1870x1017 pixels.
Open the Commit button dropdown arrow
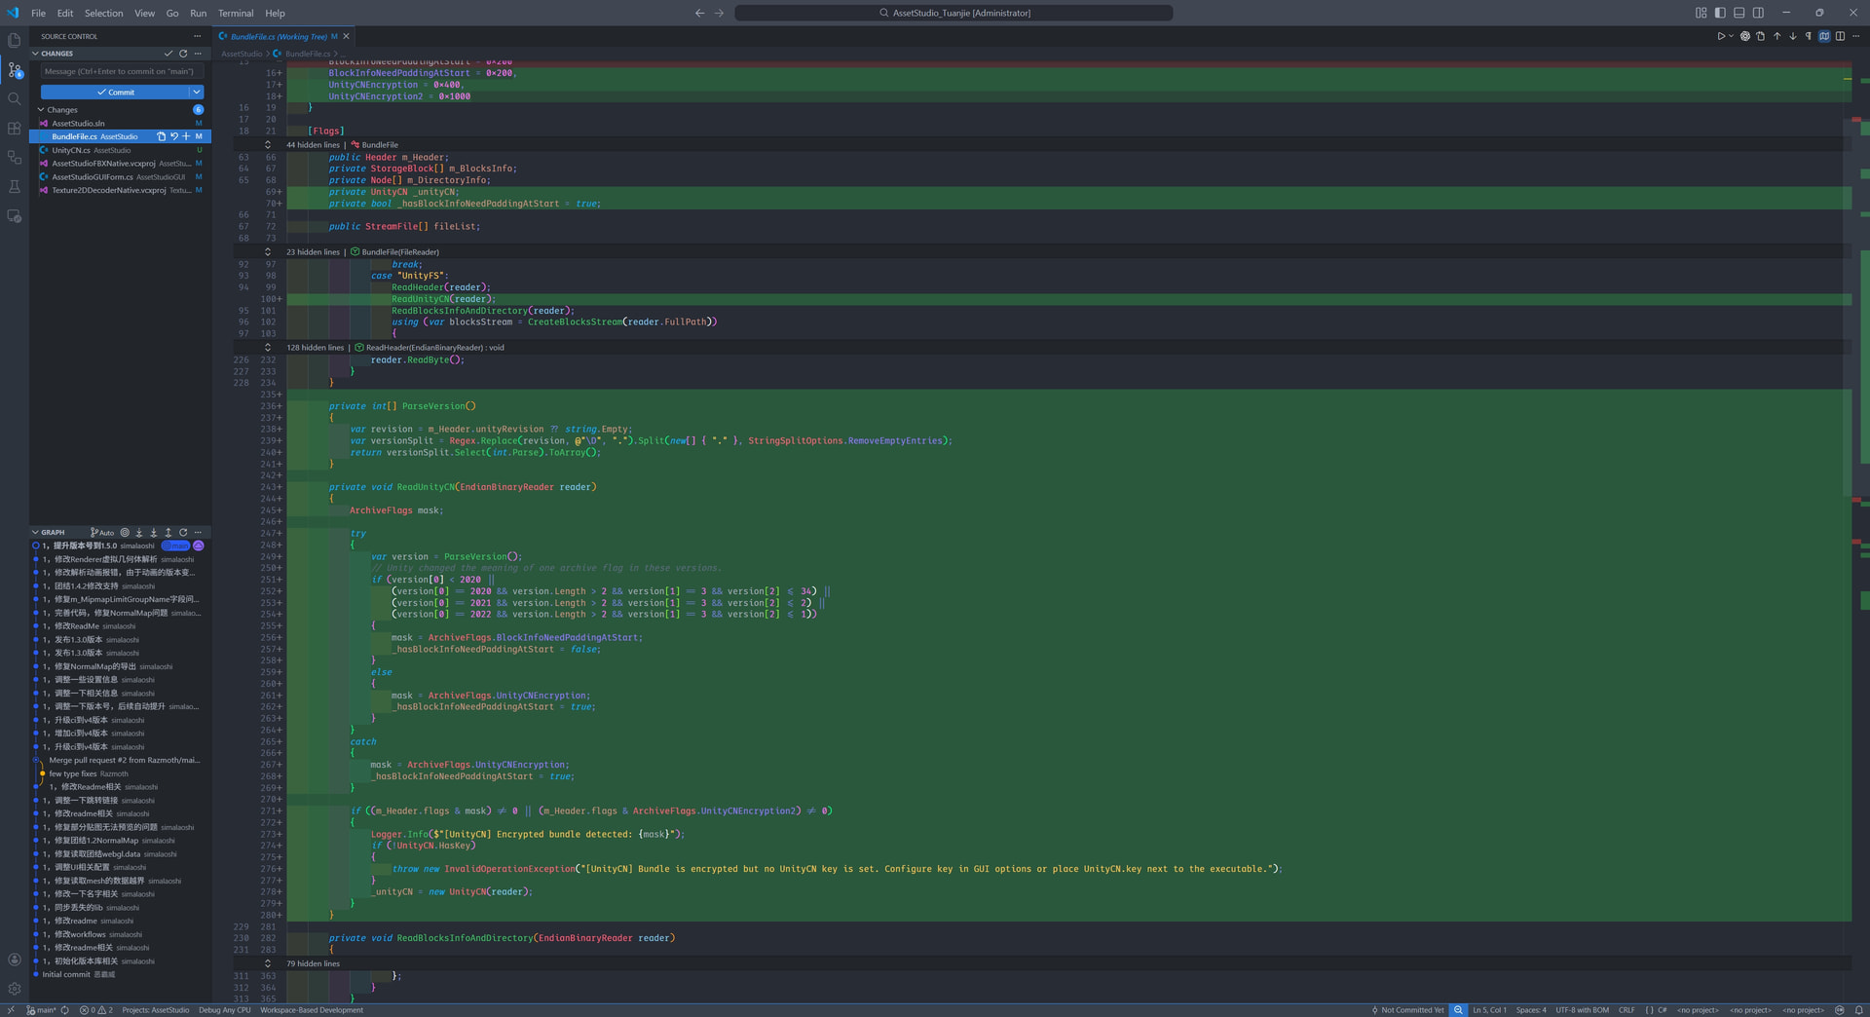197,93
